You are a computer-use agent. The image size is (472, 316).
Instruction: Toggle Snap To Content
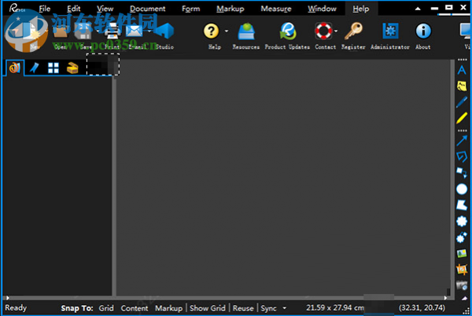click(x=135, y=308)
